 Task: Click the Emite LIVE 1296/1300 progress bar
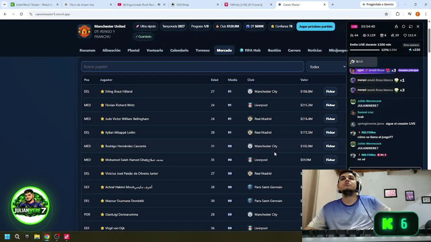coord(365,50)
